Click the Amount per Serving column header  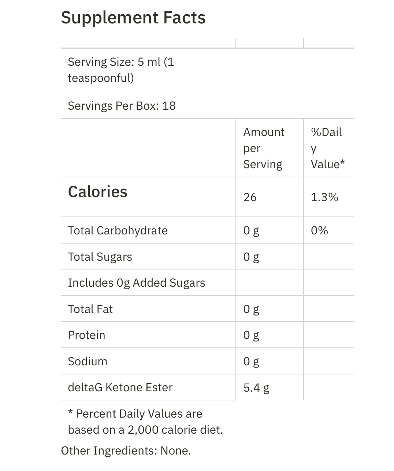tap(264, 148)
